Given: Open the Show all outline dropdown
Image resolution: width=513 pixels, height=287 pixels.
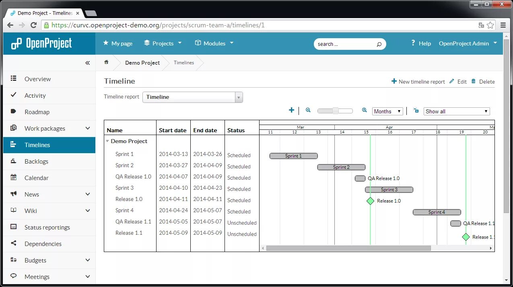Looking at the screenshot, I should pos(457,111).
